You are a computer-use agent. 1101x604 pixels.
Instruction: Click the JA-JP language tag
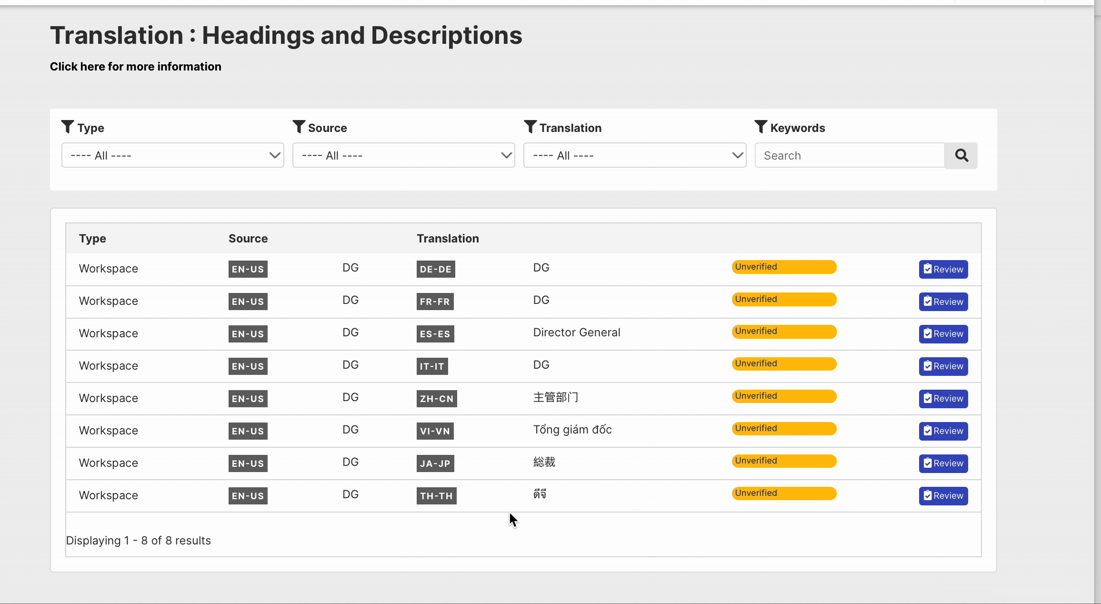(435, 463)
